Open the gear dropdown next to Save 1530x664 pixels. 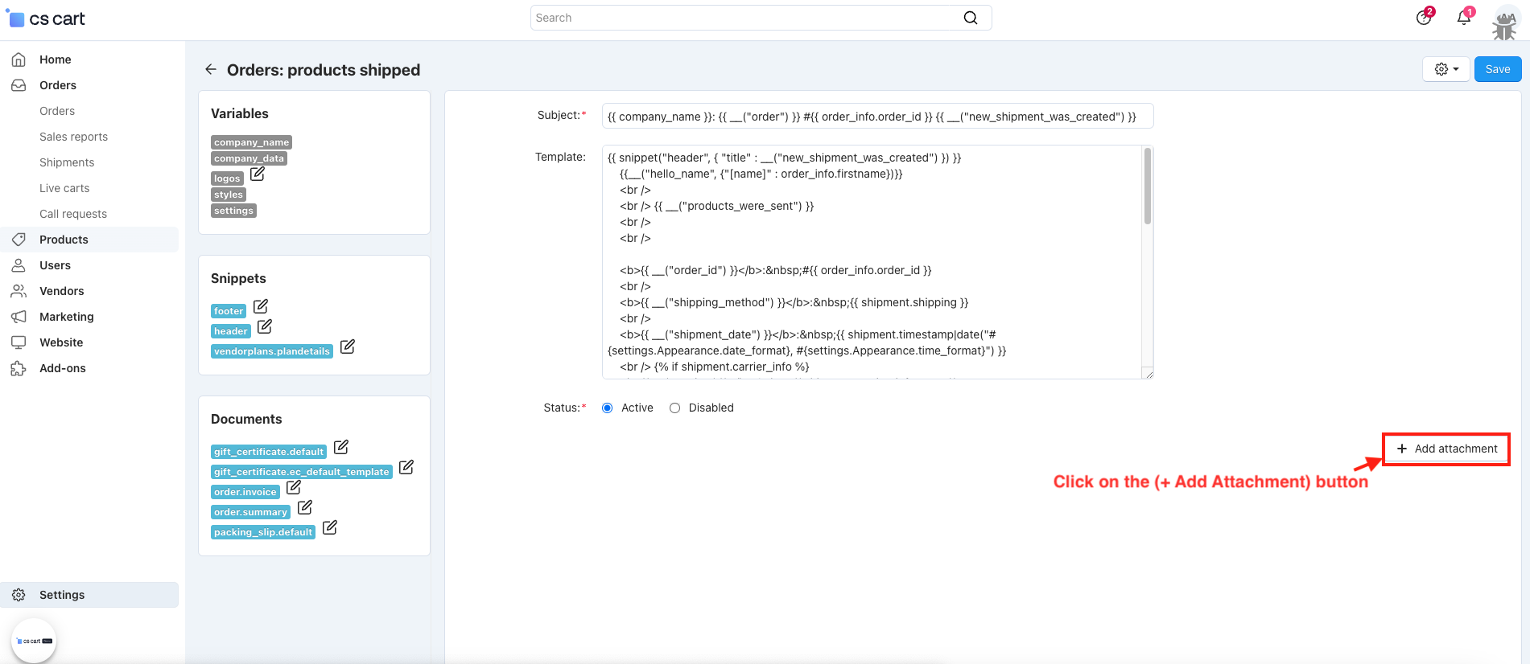point(1446,69)
